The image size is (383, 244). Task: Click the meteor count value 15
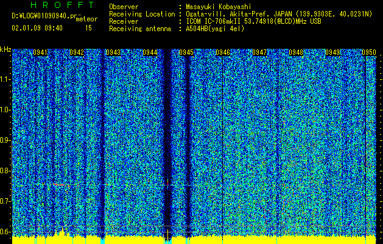pos(88,28)
